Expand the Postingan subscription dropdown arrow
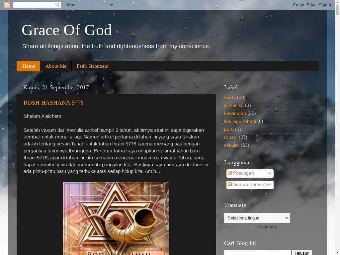This screenshot has width=340, height=255. tap(270, 173)
